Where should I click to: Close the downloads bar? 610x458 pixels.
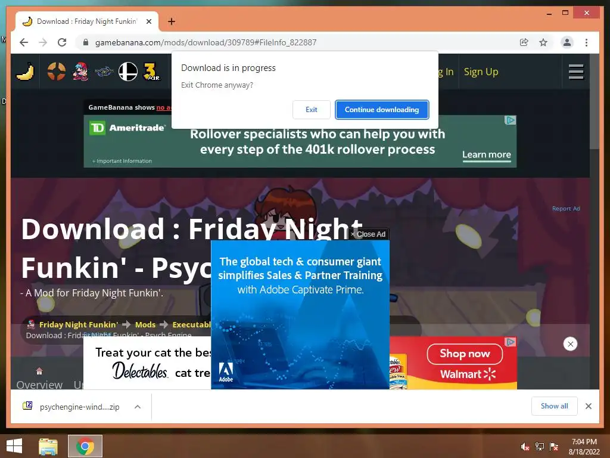(x=589, y=406)
